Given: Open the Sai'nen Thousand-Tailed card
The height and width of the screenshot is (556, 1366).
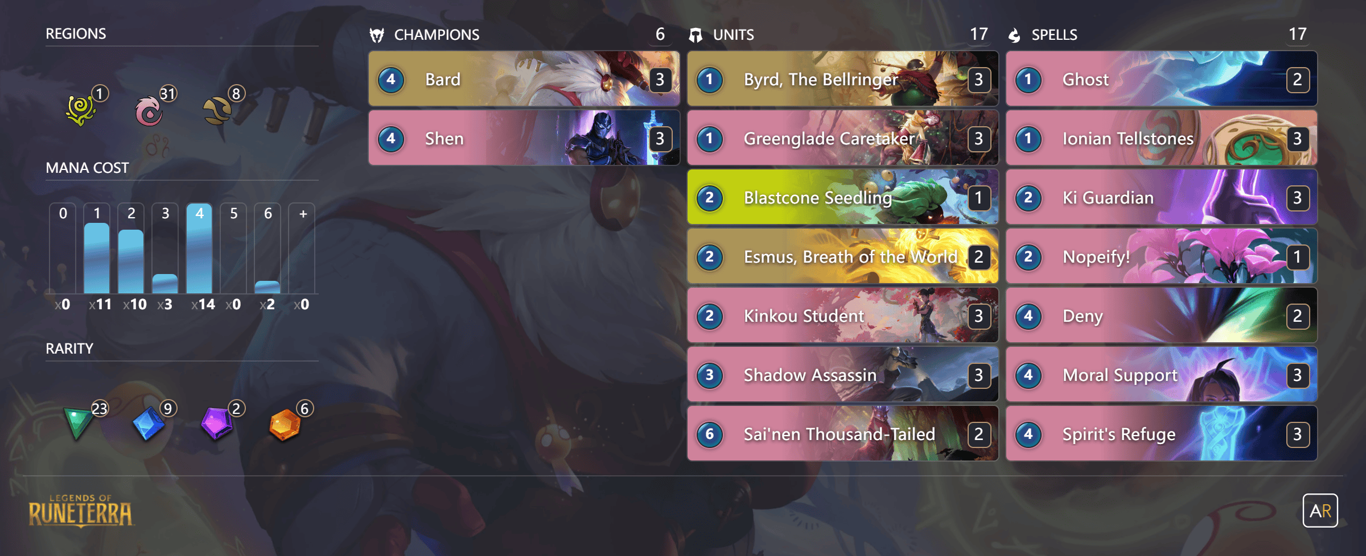Looking at the screenshot, I should pyautogui.click(x=843, y=433).
